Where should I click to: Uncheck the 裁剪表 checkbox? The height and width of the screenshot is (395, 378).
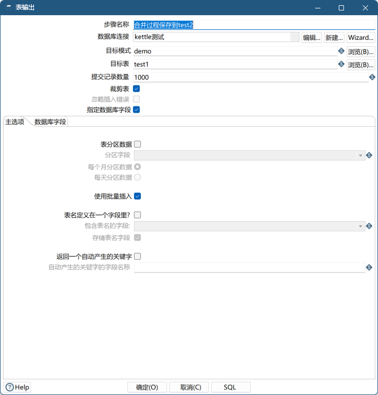(x=137, y=89)
